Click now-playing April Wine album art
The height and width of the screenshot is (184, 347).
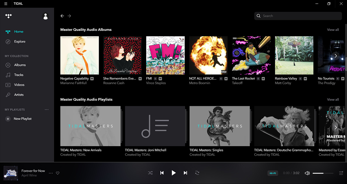coord(11,173)
